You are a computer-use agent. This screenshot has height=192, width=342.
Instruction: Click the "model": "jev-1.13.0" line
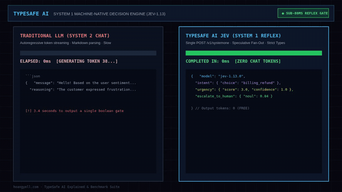tap(218, 76)
